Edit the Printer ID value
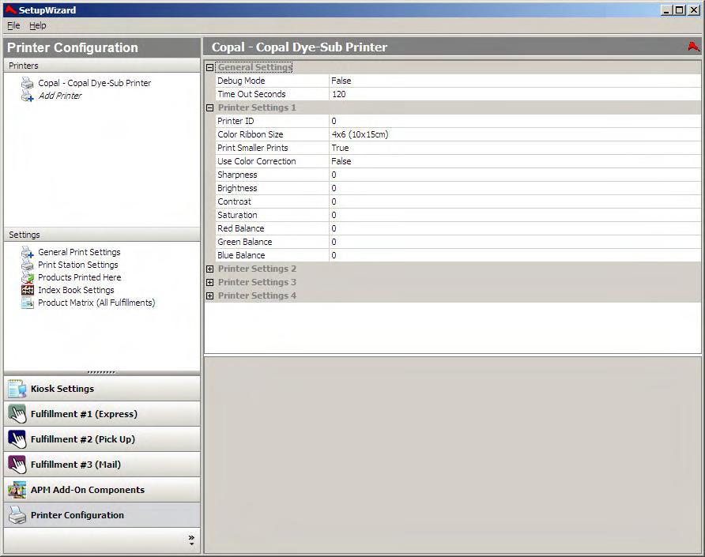Image resolution: width=705 pixels, height=557 pixels. [x=515, y=122]
